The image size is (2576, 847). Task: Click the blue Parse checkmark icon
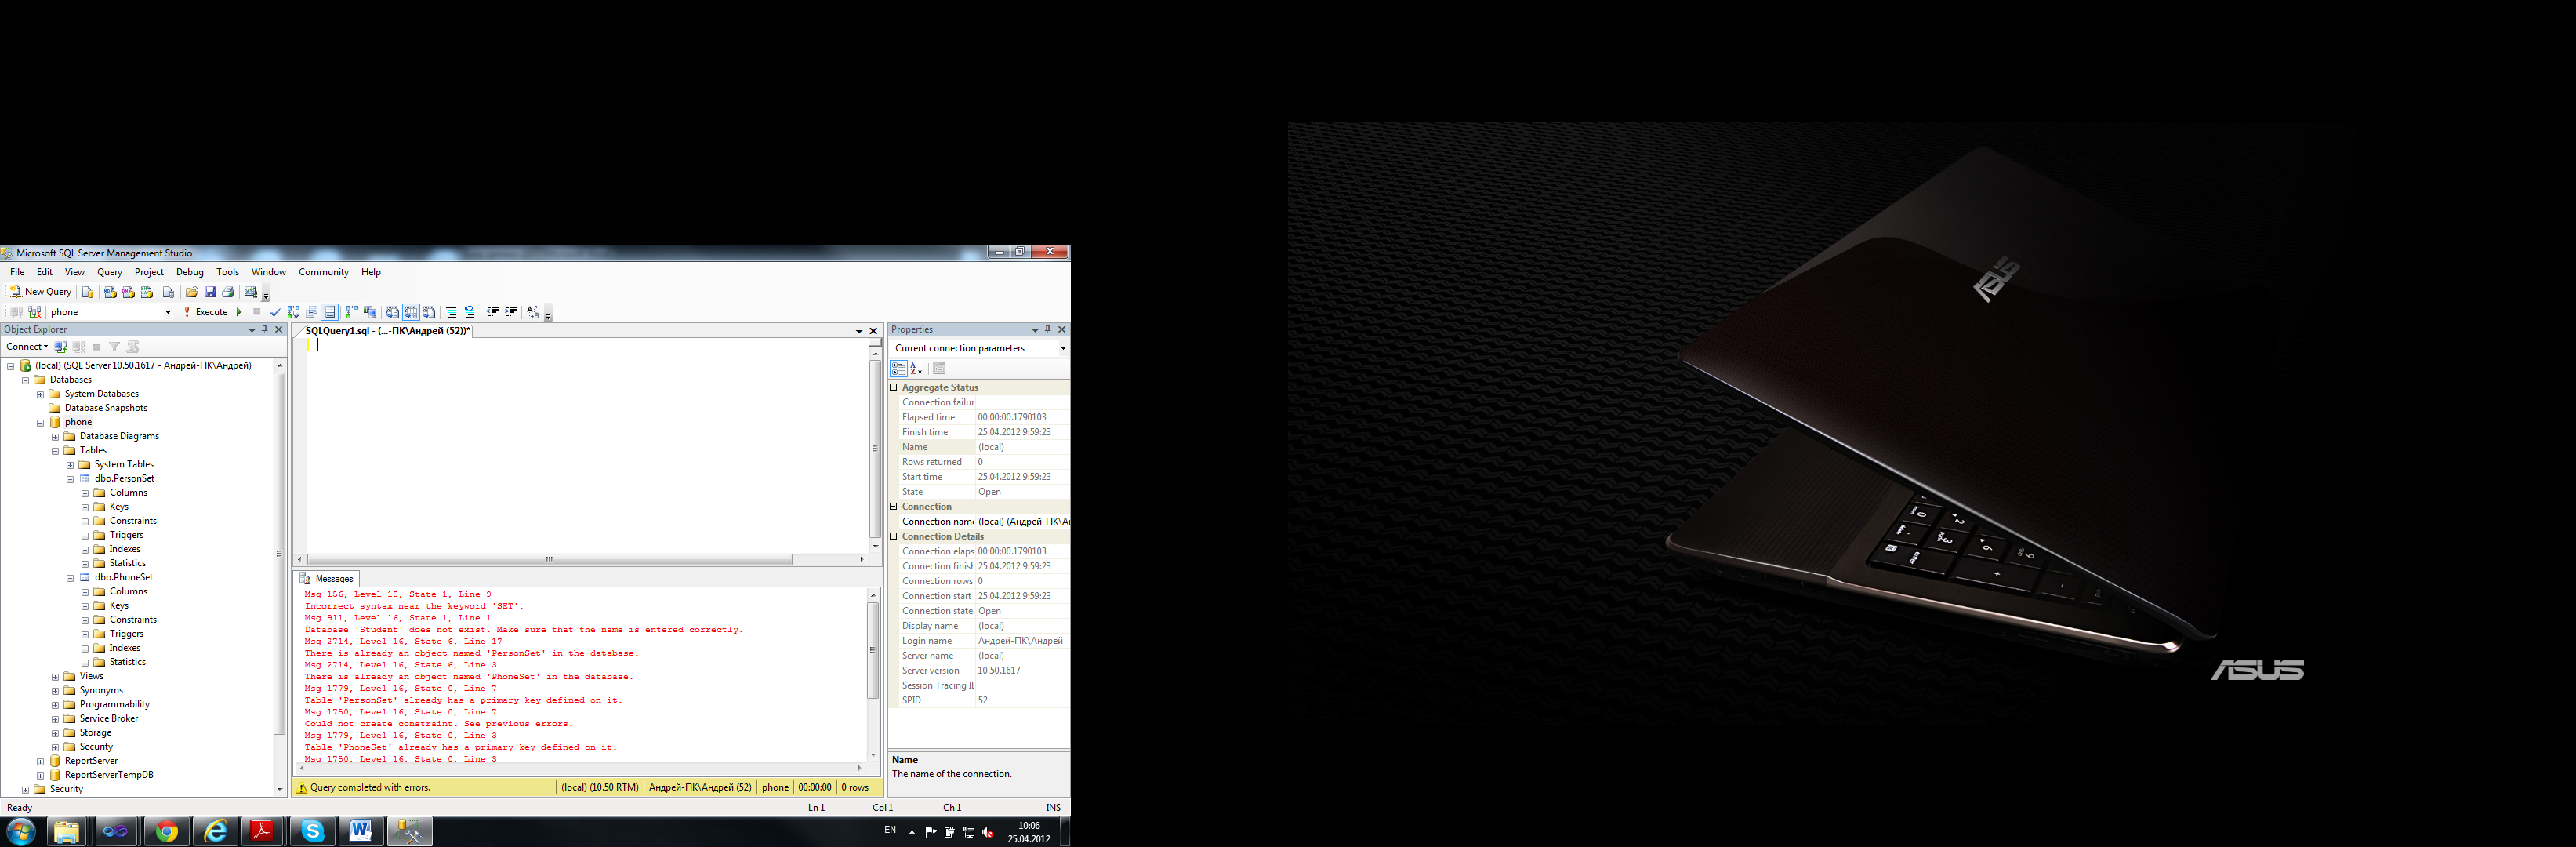(275, 312)
